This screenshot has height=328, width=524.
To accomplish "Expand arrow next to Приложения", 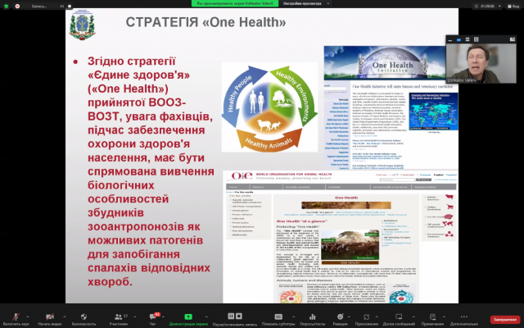I will (x=377, y=317).
